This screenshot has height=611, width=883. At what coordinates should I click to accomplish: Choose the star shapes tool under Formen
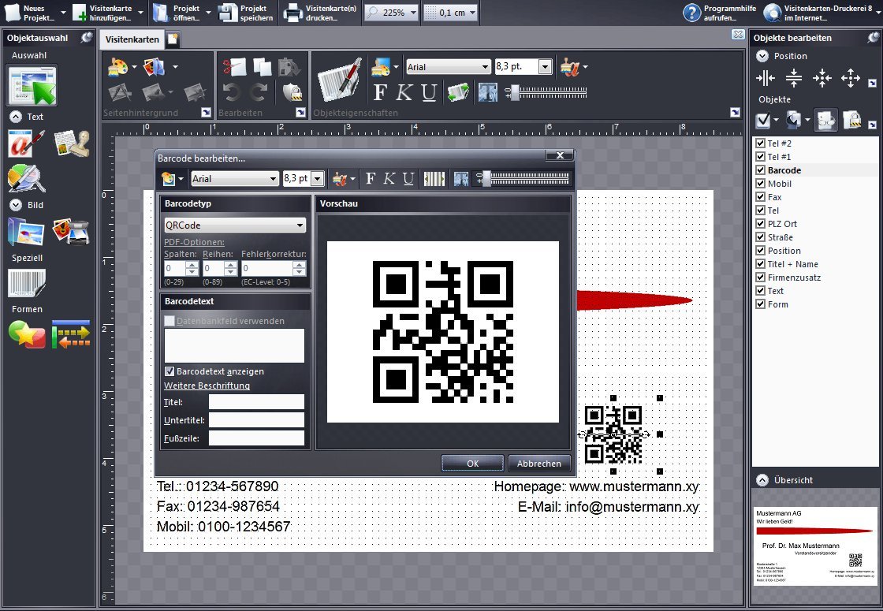tap(27, 334)
